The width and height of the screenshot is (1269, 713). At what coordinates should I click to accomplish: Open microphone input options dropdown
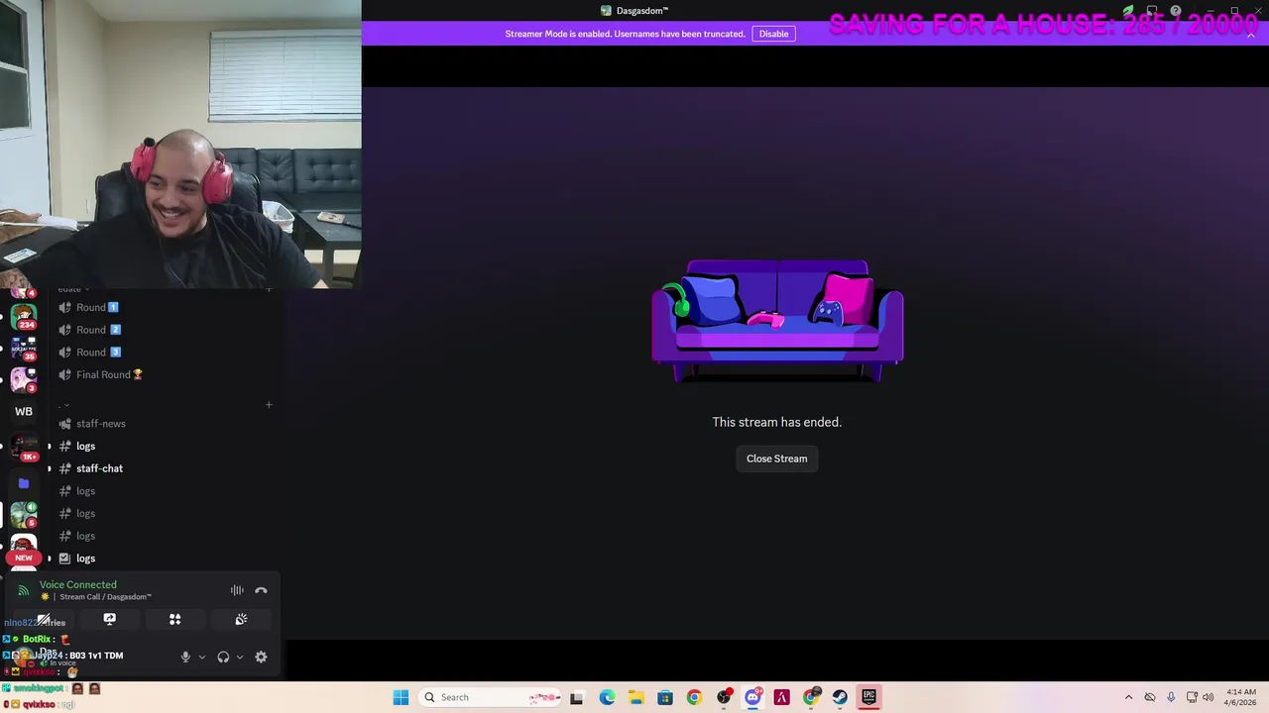(201, 657)
